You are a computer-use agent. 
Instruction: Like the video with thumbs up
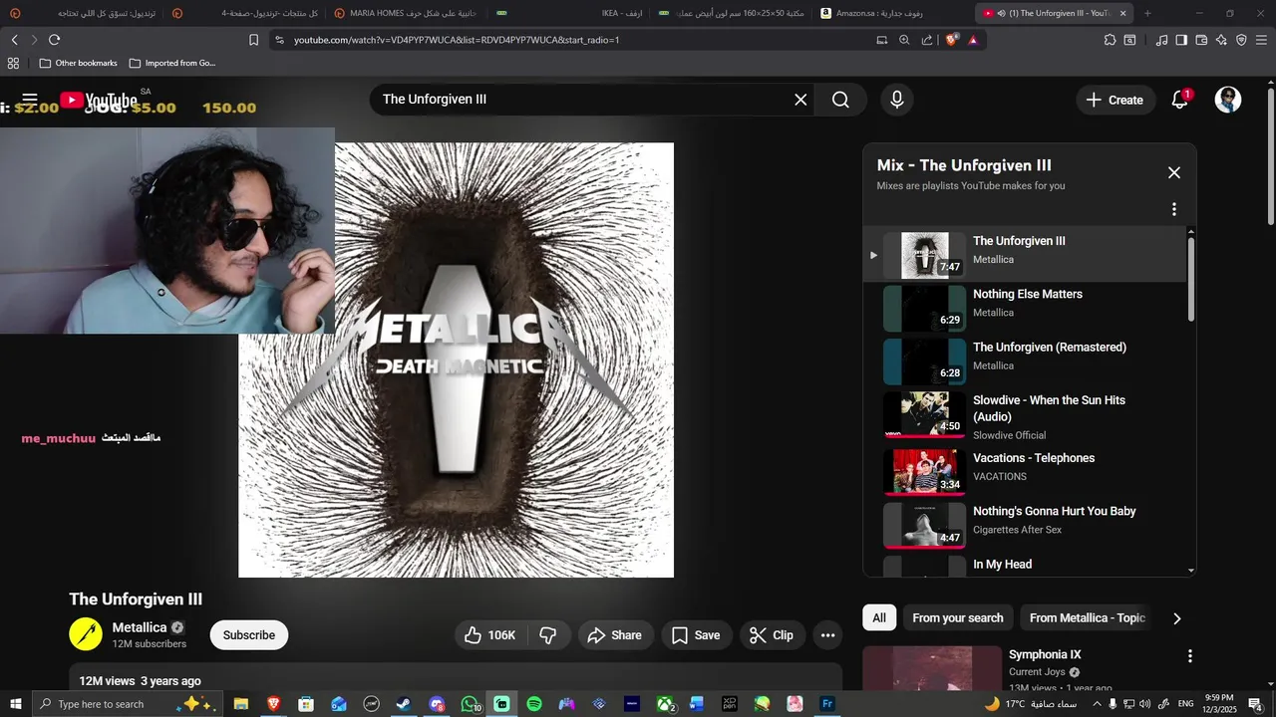tap(490, 635)
